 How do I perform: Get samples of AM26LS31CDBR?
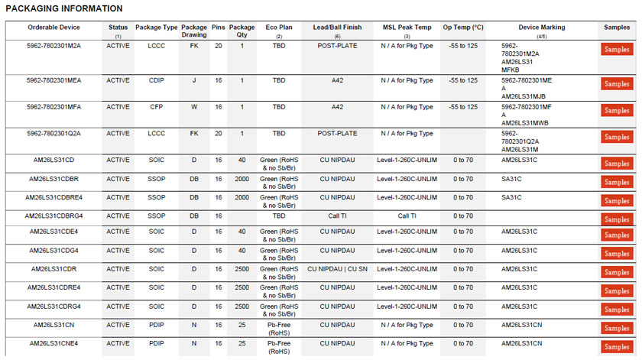pos(617,182)
